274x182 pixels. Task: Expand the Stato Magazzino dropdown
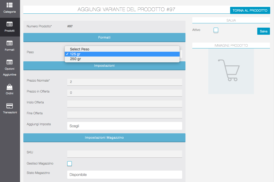(124, 175)
